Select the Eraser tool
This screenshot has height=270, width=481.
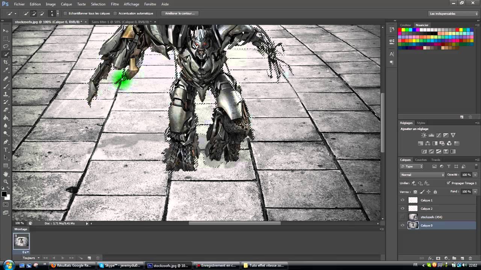6,110
